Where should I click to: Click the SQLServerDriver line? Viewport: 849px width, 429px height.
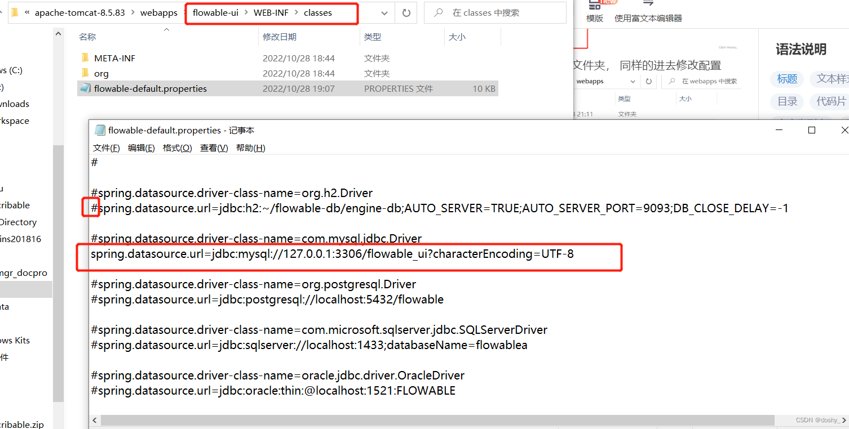click(x=319, y=330)
